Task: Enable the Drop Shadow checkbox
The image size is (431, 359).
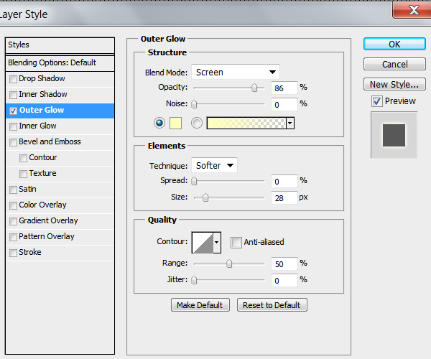Action: 13,79
